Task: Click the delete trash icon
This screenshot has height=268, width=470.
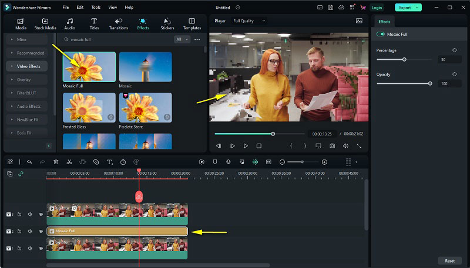Action: point(56,162)
